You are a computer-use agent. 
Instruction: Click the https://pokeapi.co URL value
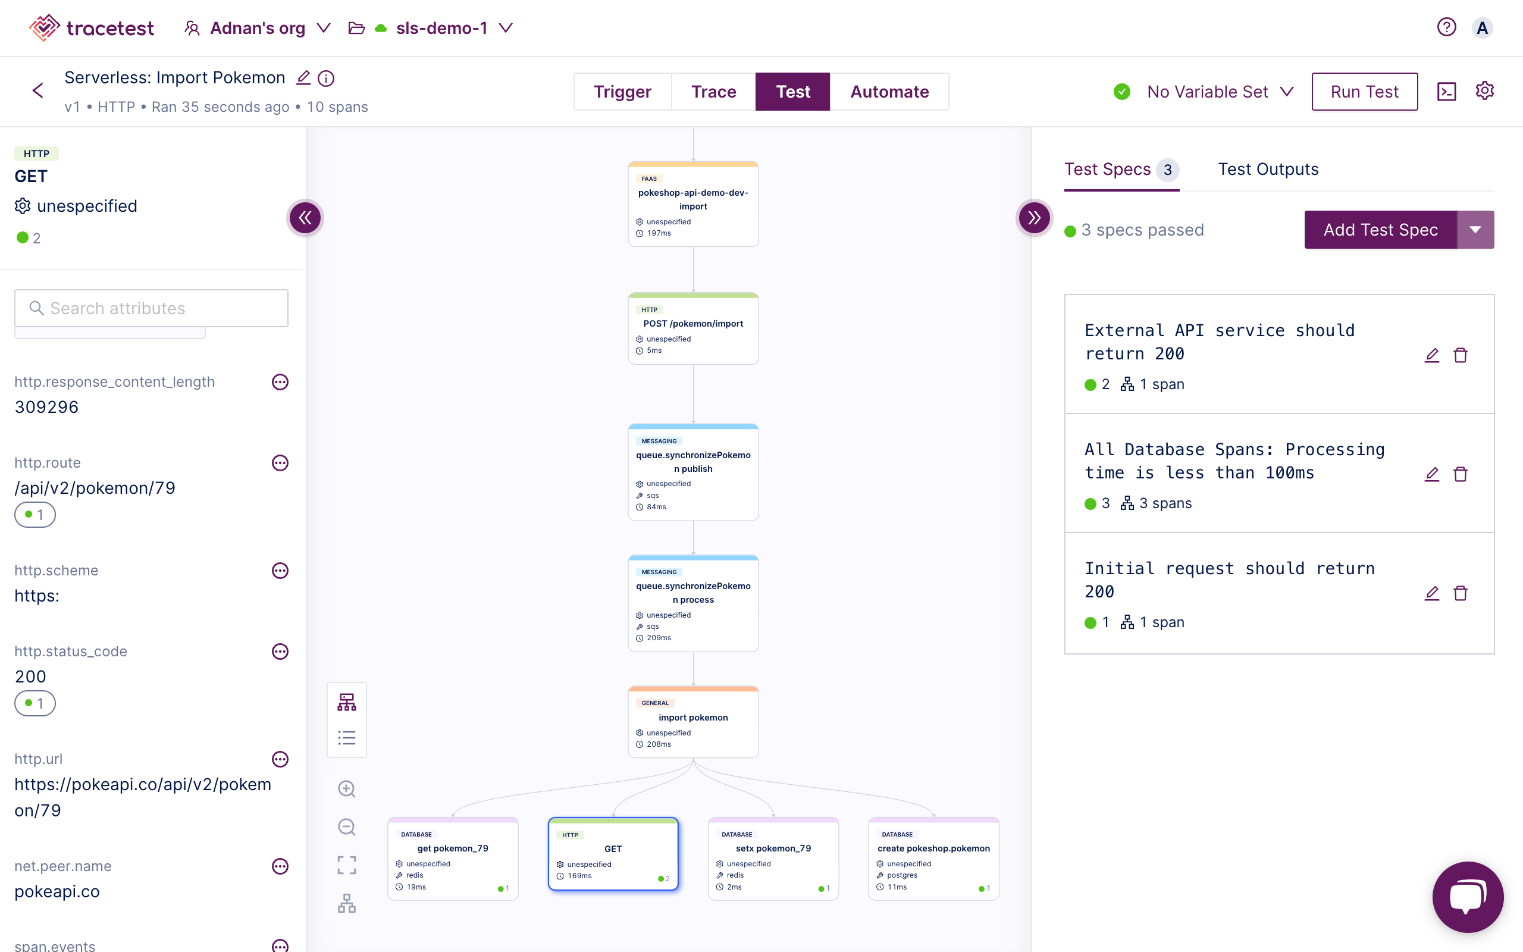[143, 797]
